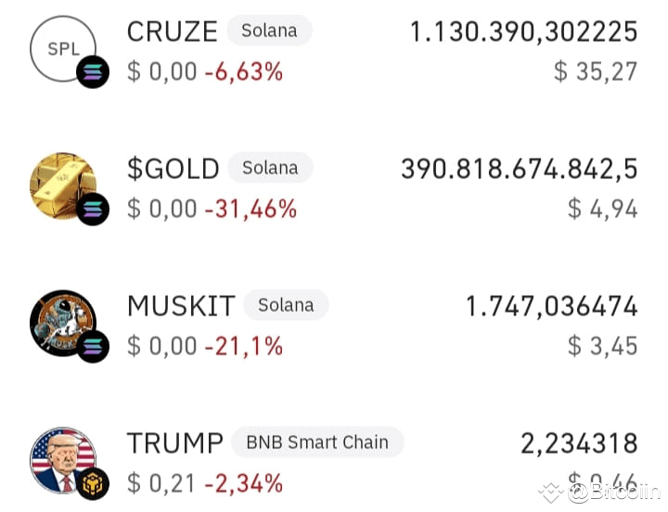Click the Solana badge on MUSKIT icon
The image size is (668, 512).
pos(93,346)
